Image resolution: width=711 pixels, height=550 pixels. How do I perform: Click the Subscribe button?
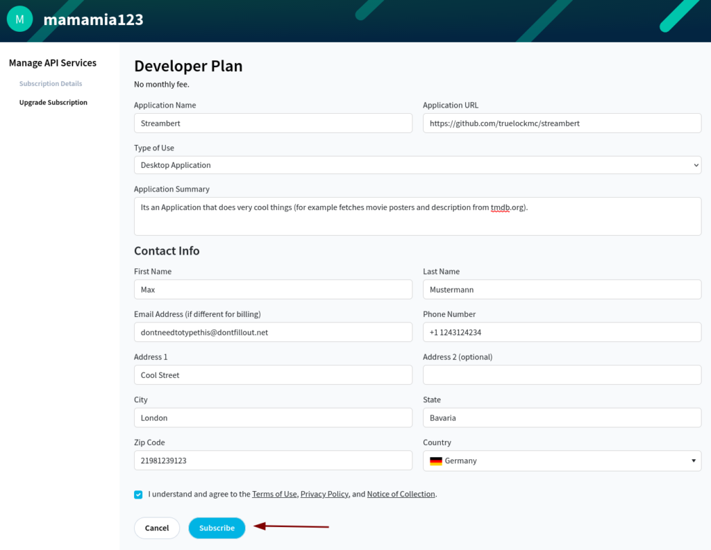click(217, 528)
